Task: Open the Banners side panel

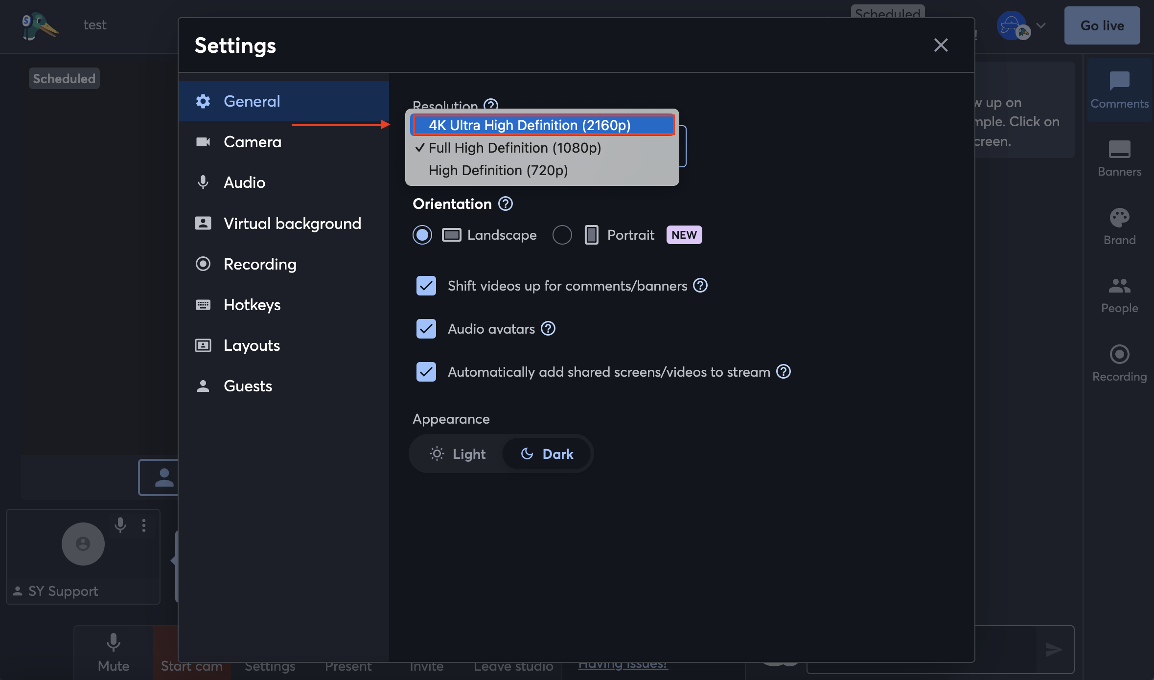Action: tap(1119, 159)
